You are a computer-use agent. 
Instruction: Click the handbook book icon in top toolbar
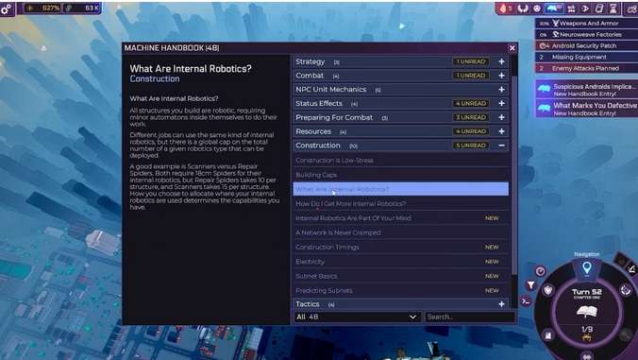point(599,9)
